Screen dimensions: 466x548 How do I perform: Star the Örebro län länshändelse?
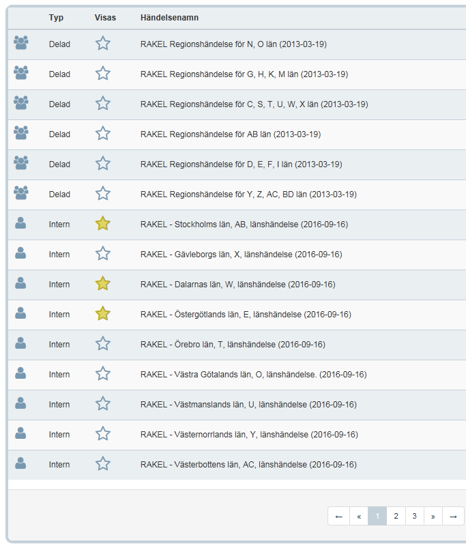pyautogui.click(x=103, y=344)
